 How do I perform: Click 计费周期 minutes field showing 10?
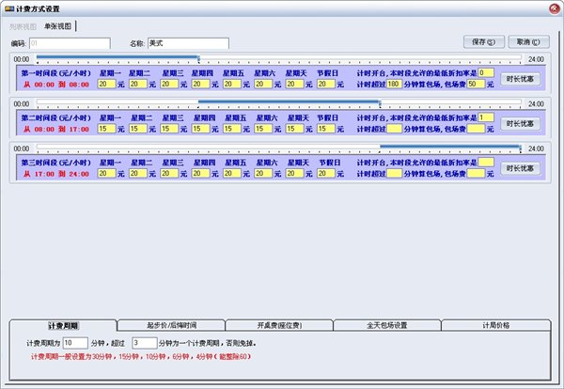coord(75,343)
